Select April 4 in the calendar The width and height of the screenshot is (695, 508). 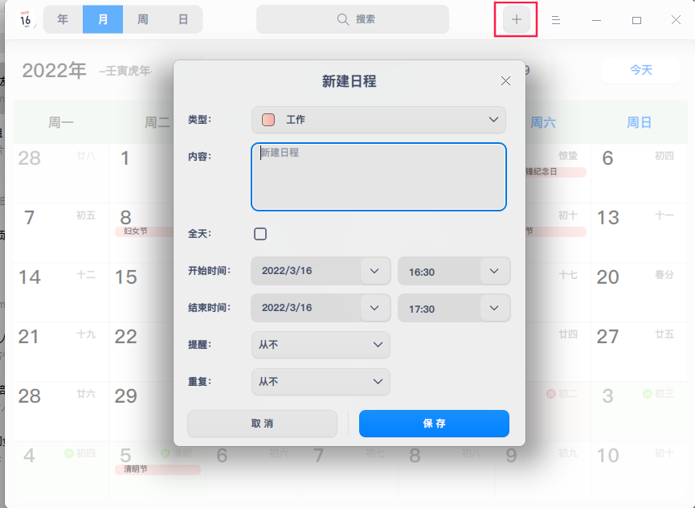(61, 471)
